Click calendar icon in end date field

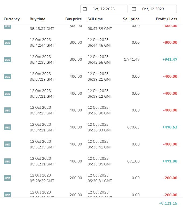[x=134, y=9]
